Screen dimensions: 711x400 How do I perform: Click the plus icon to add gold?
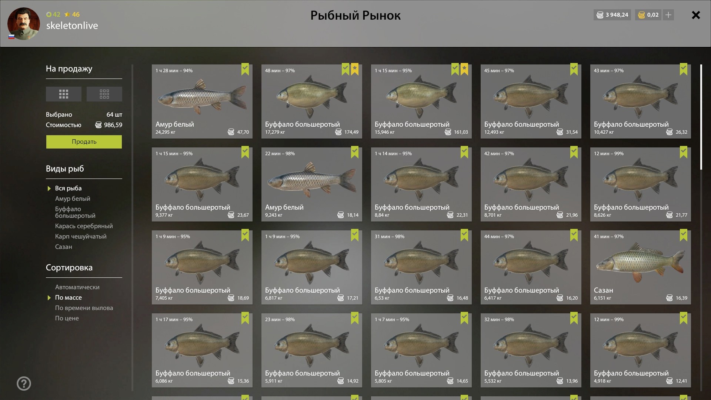pyautogui.click(x=668, y=15)
